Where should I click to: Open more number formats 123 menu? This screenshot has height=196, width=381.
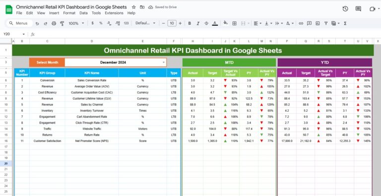126,23
